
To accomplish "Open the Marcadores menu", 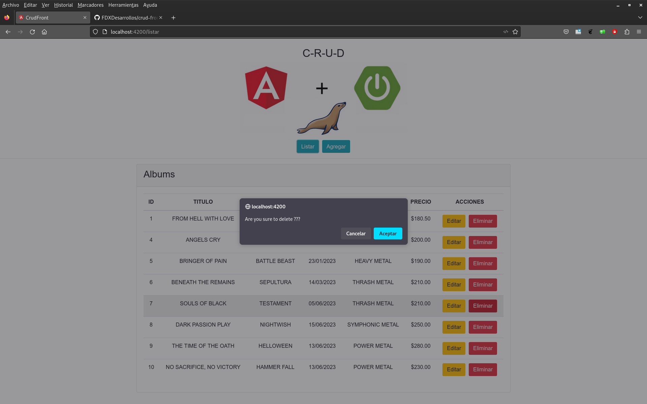I will (90, 5).
